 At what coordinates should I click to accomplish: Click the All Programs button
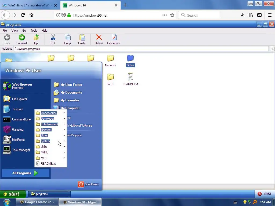pyautogui.click(x=26, y=173)
